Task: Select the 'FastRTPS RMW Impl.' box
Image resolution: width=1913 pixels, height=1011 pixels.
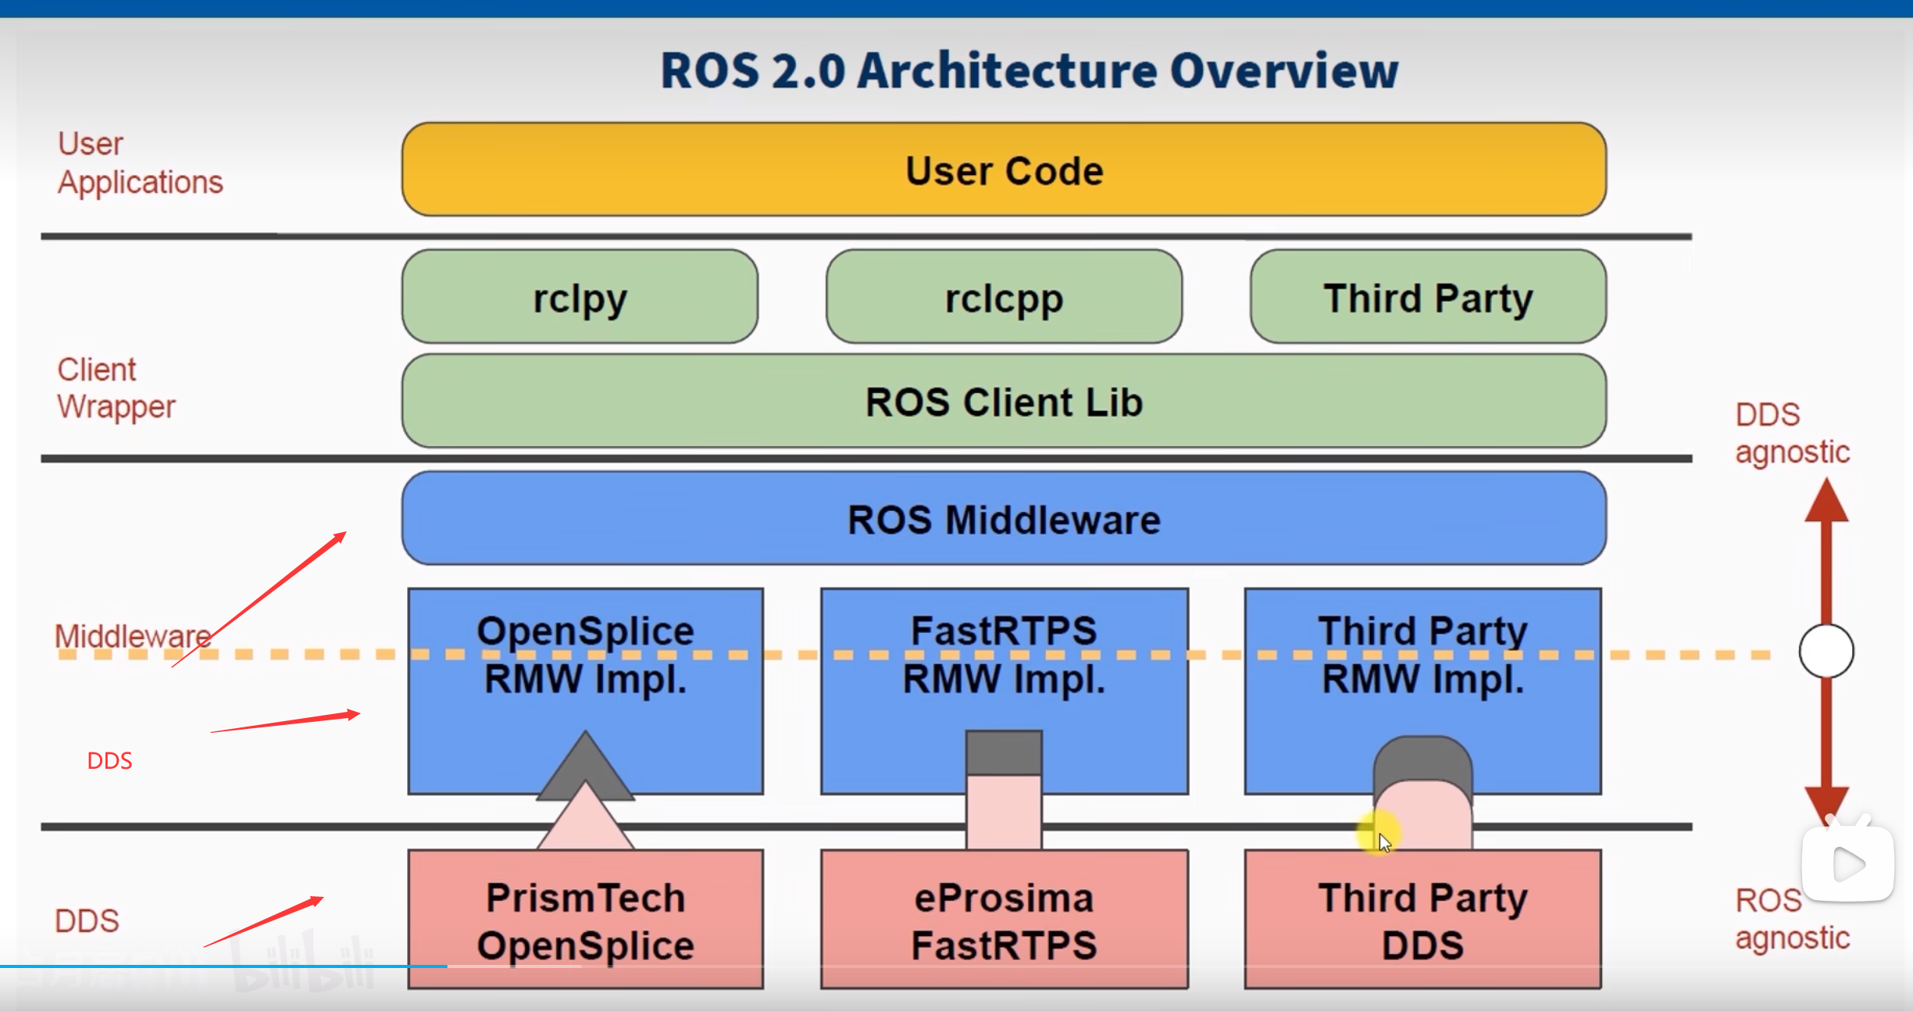Action: point(1004,691)
